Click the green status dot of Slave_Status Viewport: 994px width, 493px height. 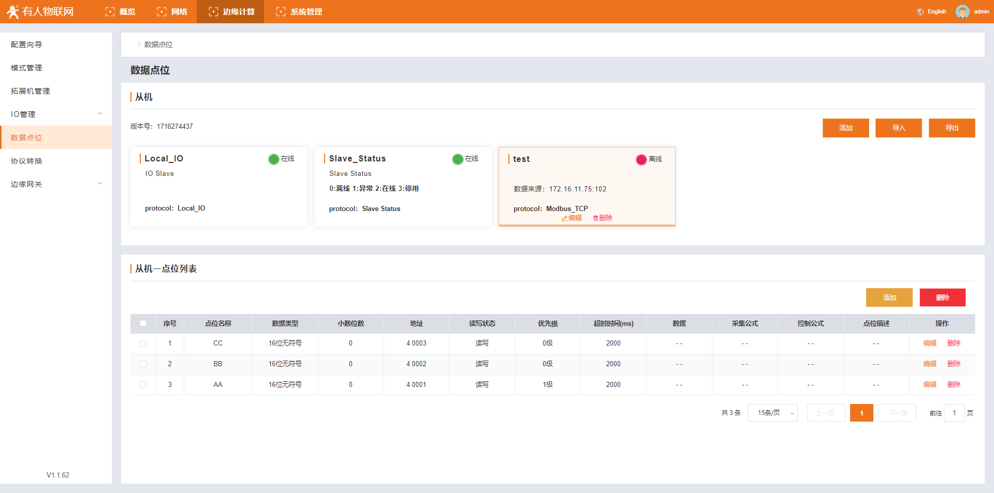point(457,159)
